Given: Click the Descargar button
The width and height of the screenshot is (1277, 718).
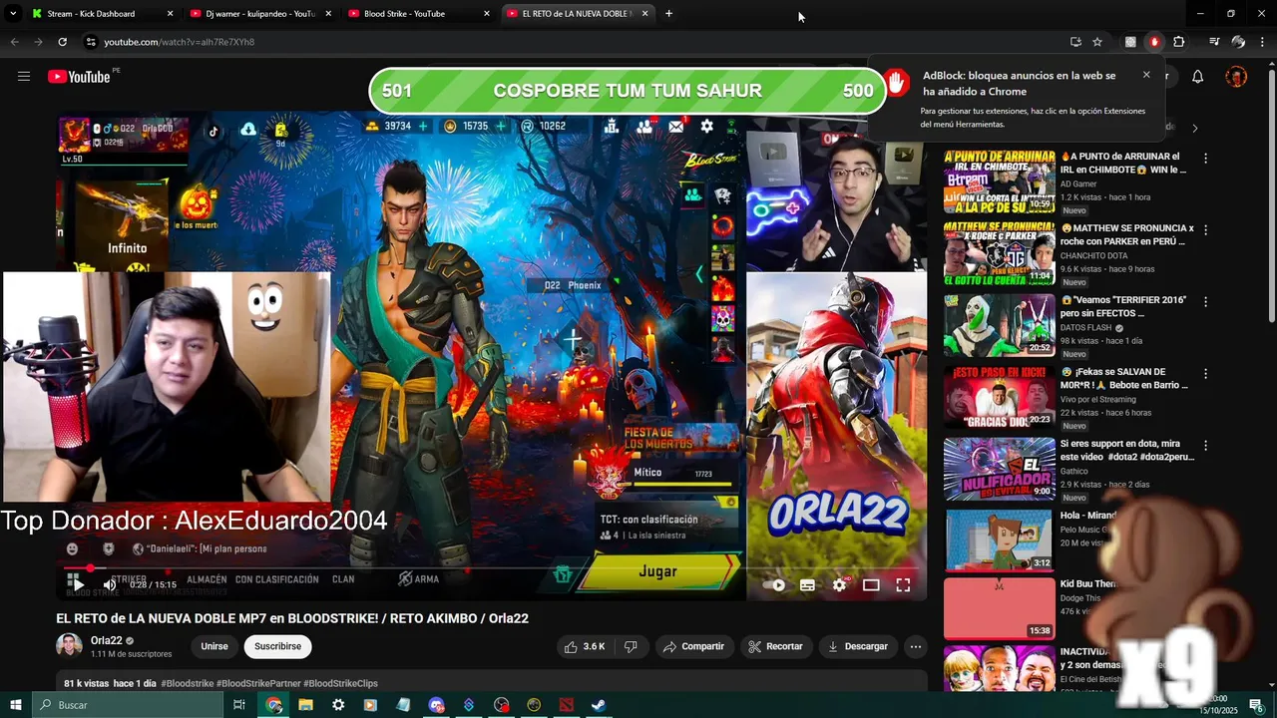Looking at the screenshot, I should click(x=857, y=646).
